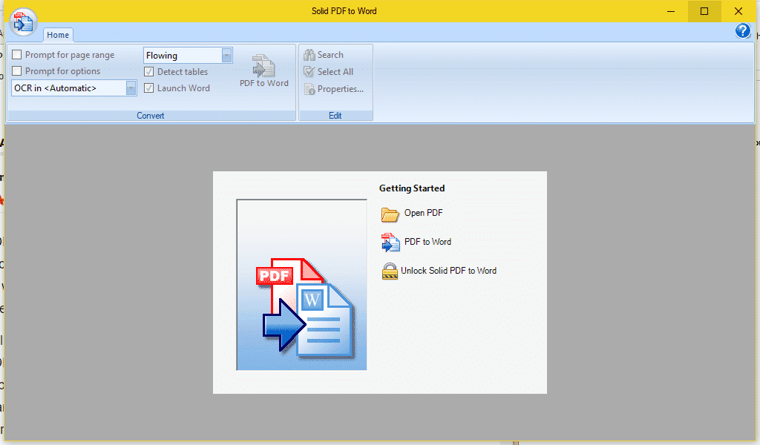Enable Prompt for options checkbox
The image size is (760, 445).
click(x=17, y=71)
